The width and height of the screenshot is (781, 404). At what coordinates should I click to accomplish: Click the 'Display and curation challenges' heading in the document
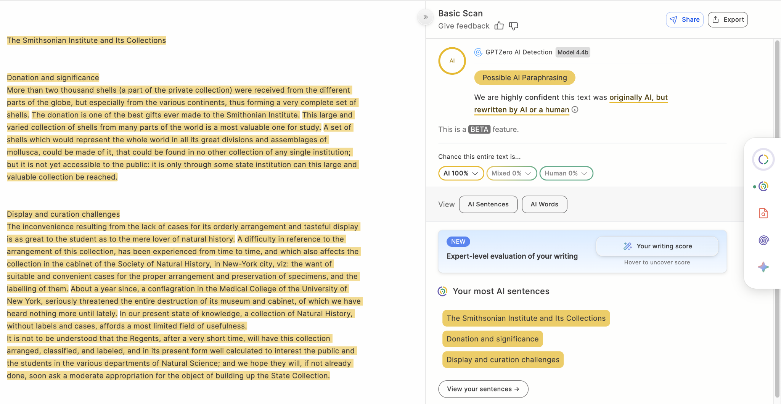tap(63, 214)
